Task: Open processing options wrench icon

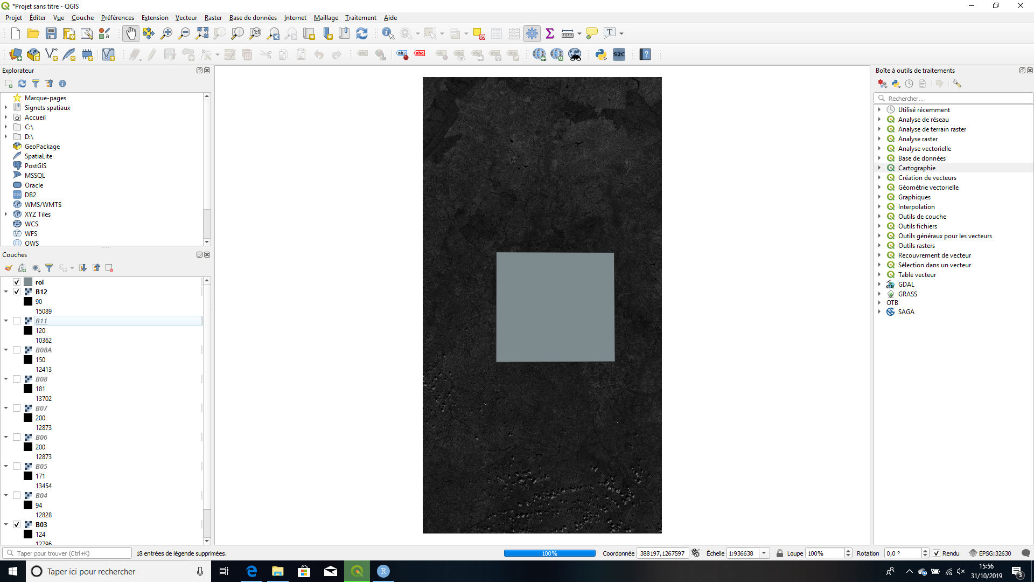Action: point(957,84)
